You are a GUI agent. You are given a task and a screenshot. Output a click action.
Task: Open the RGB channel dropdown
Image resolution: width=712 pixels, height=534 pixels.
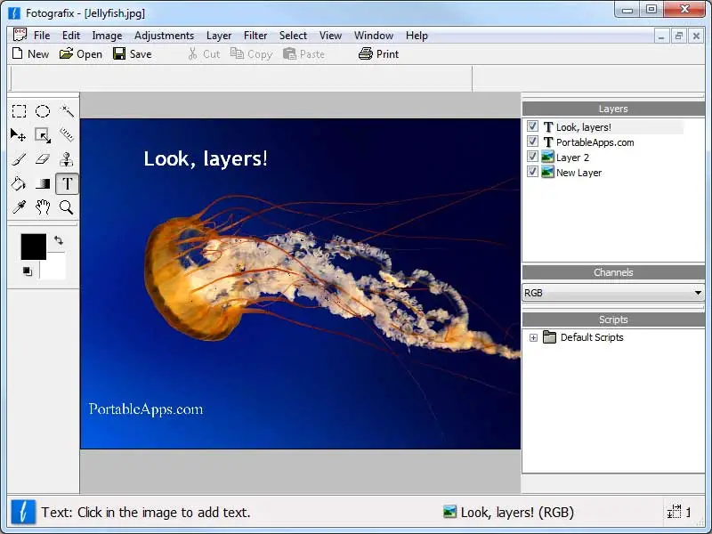coord(698,292)
